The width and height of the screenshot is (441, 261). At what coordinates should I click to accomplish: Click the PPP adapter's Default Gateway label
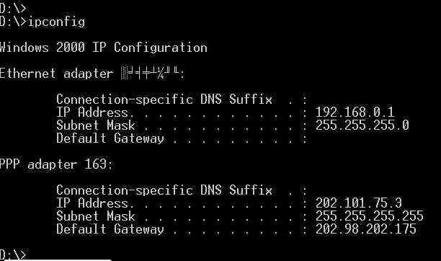(x=110, y=229)
